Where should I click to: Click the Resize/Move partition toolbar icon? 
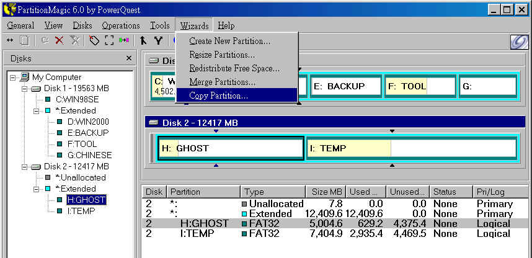(x=10, y=40)
